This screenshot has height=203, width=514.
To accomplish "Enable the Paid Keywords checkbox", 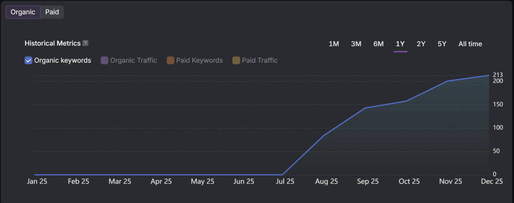I will pyautogui.click(x=171, y=61).
